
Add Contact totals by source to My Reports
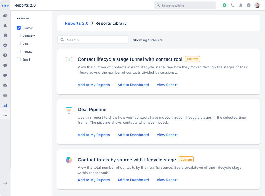click(94, 180)
